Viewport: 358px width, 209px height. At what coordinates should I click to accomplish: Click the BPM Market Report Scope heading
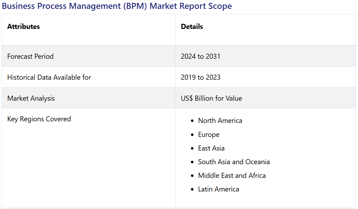[x=117, y=6]
